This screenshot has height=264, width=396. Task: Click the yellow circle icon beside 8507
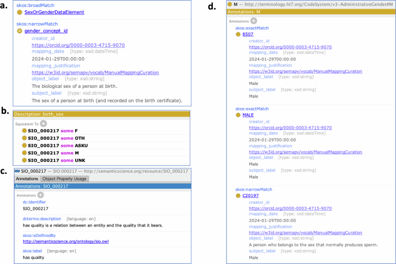coord(238,34)
